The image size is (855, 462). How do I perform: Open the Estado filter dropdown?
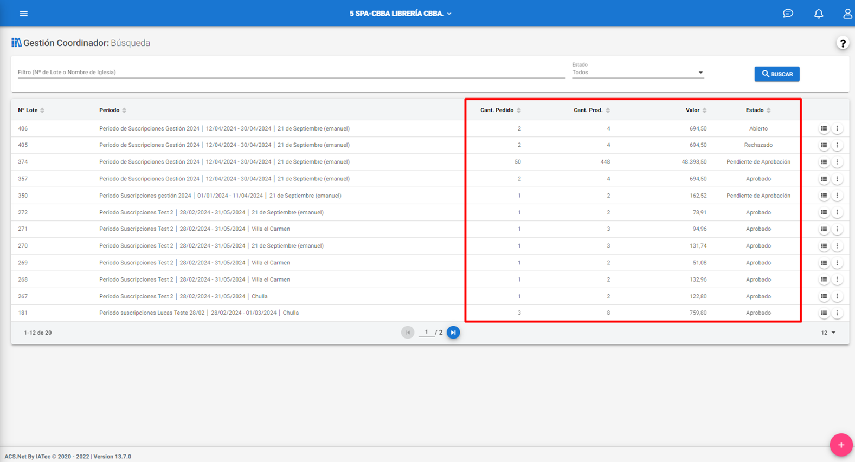coord(638,73)
